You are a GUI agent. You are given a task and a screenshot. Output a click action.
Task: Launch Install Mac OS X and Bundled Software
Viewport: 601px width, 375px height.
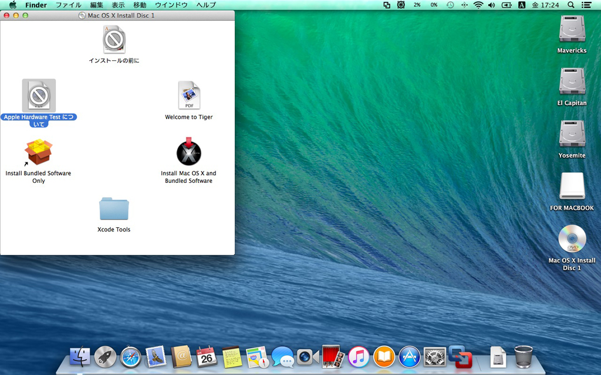[x=188, y=152]
